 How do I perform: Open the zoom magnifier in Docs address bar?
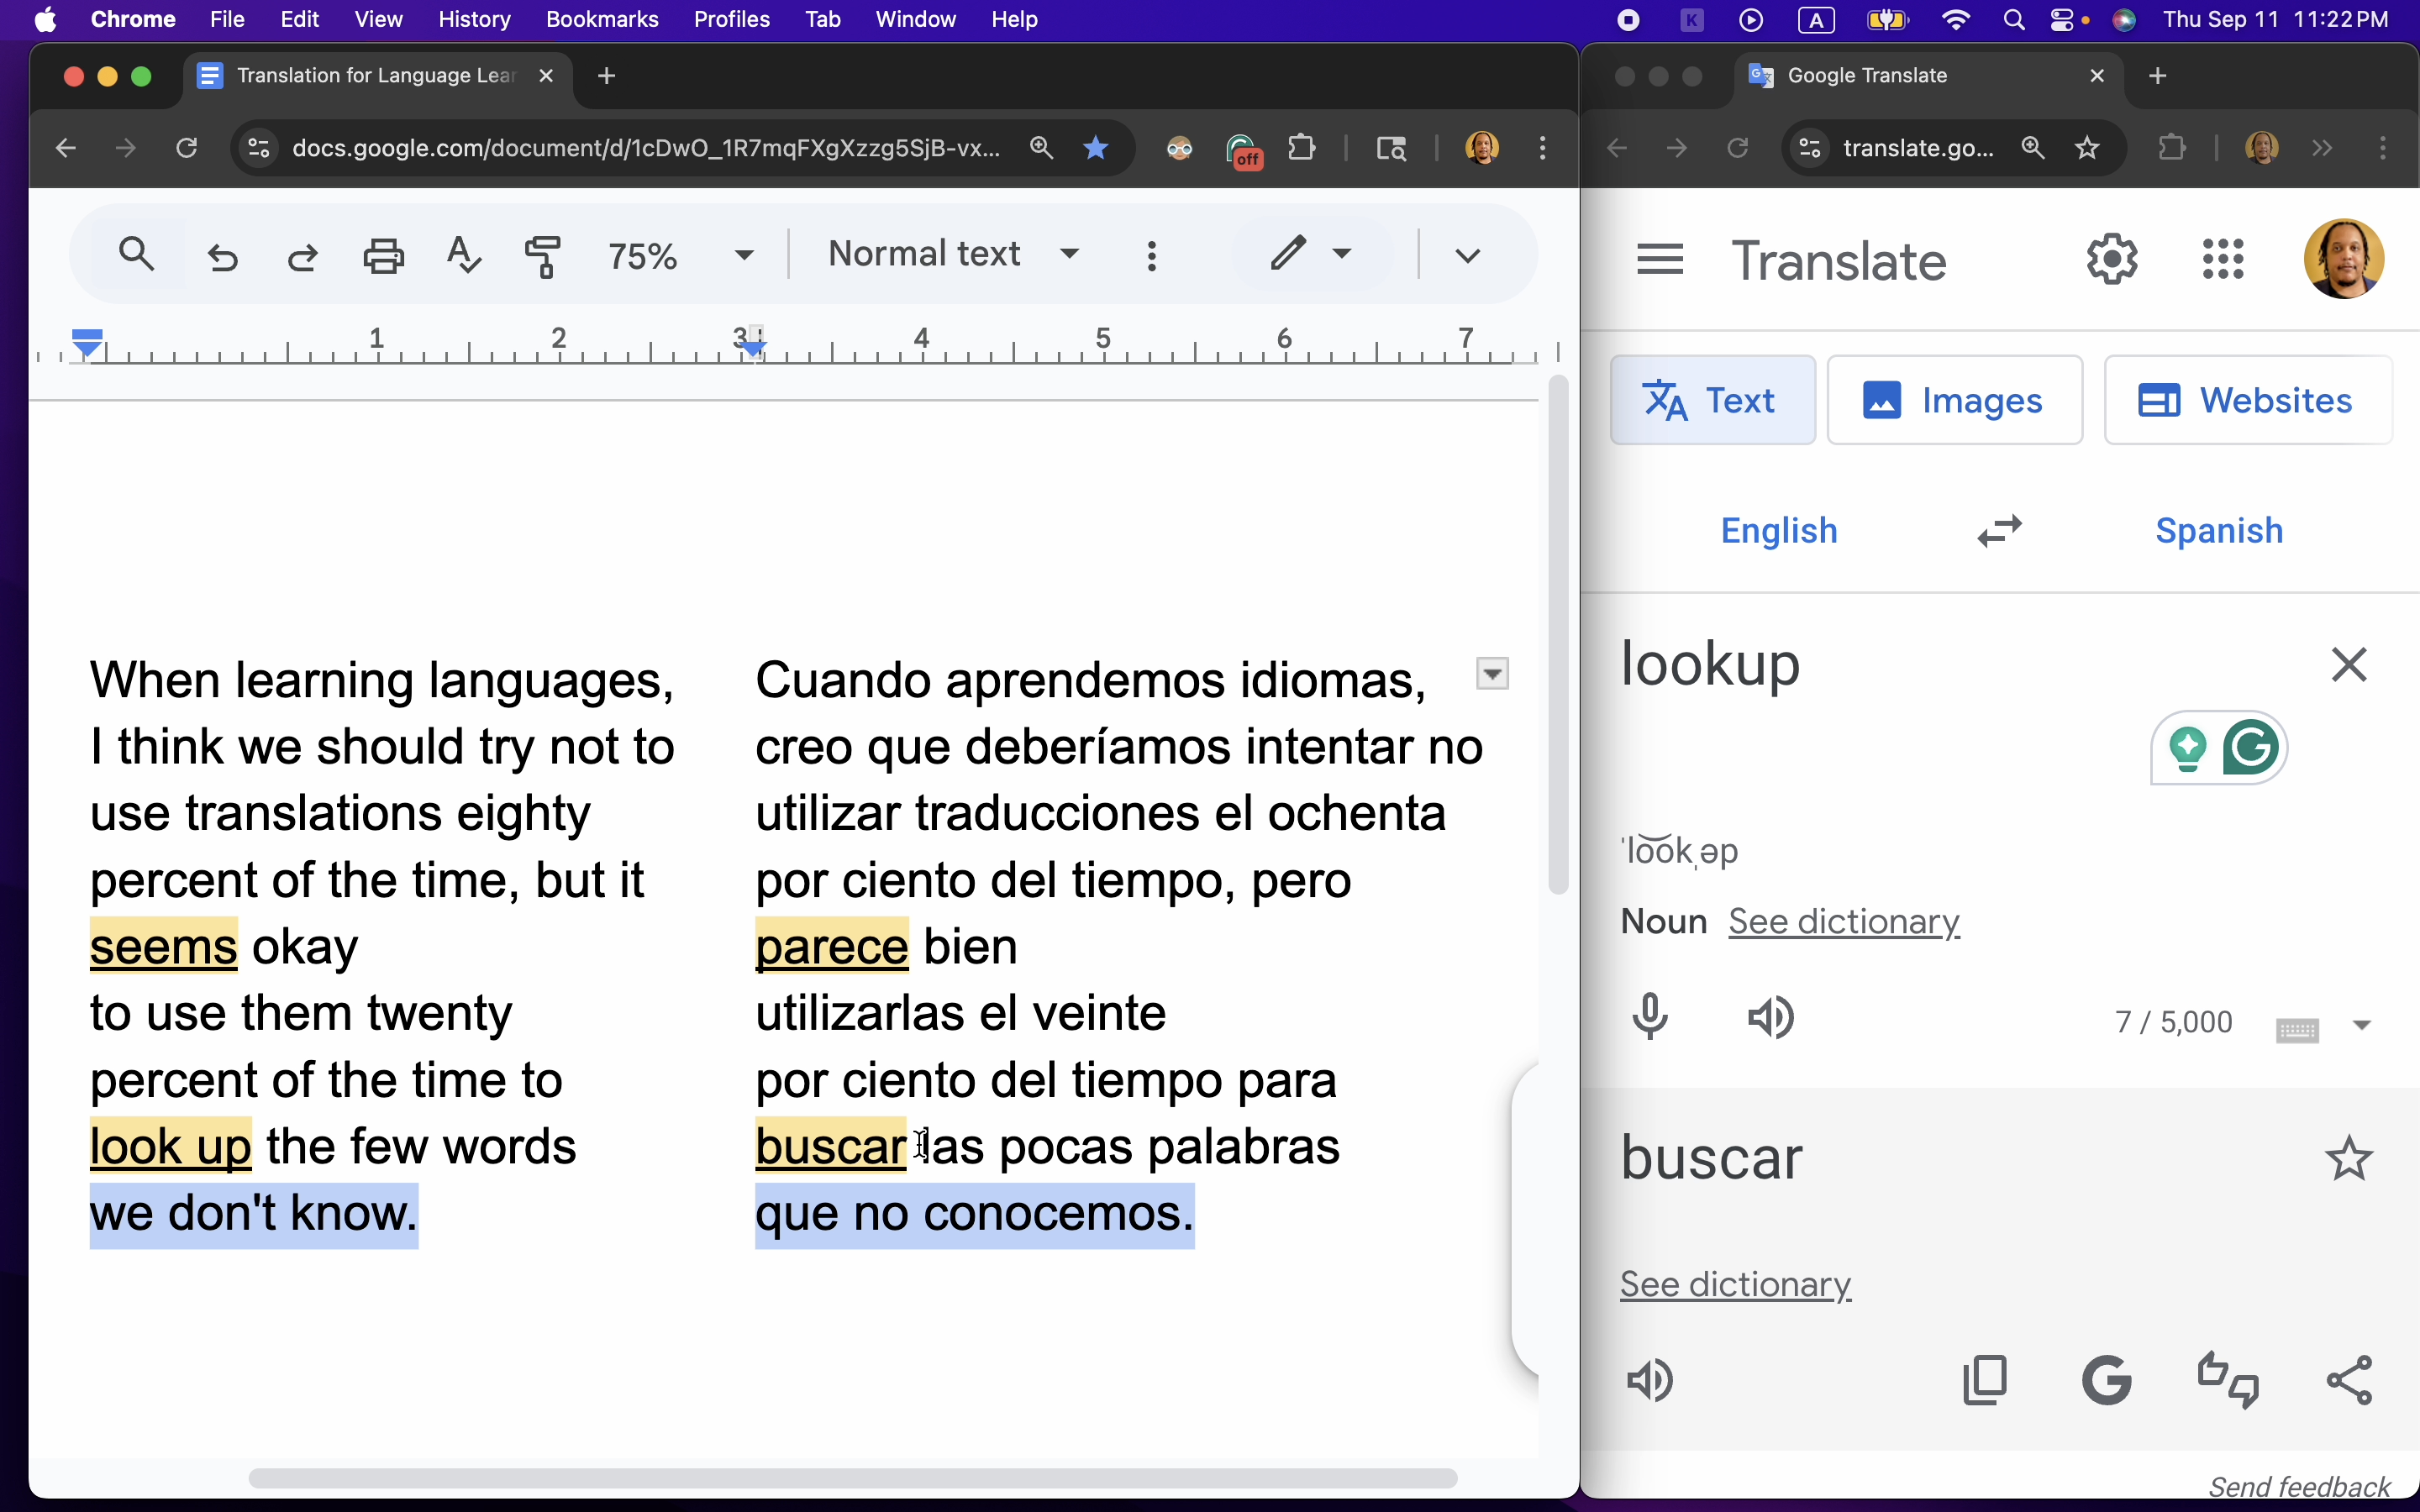coord(1041,148)
